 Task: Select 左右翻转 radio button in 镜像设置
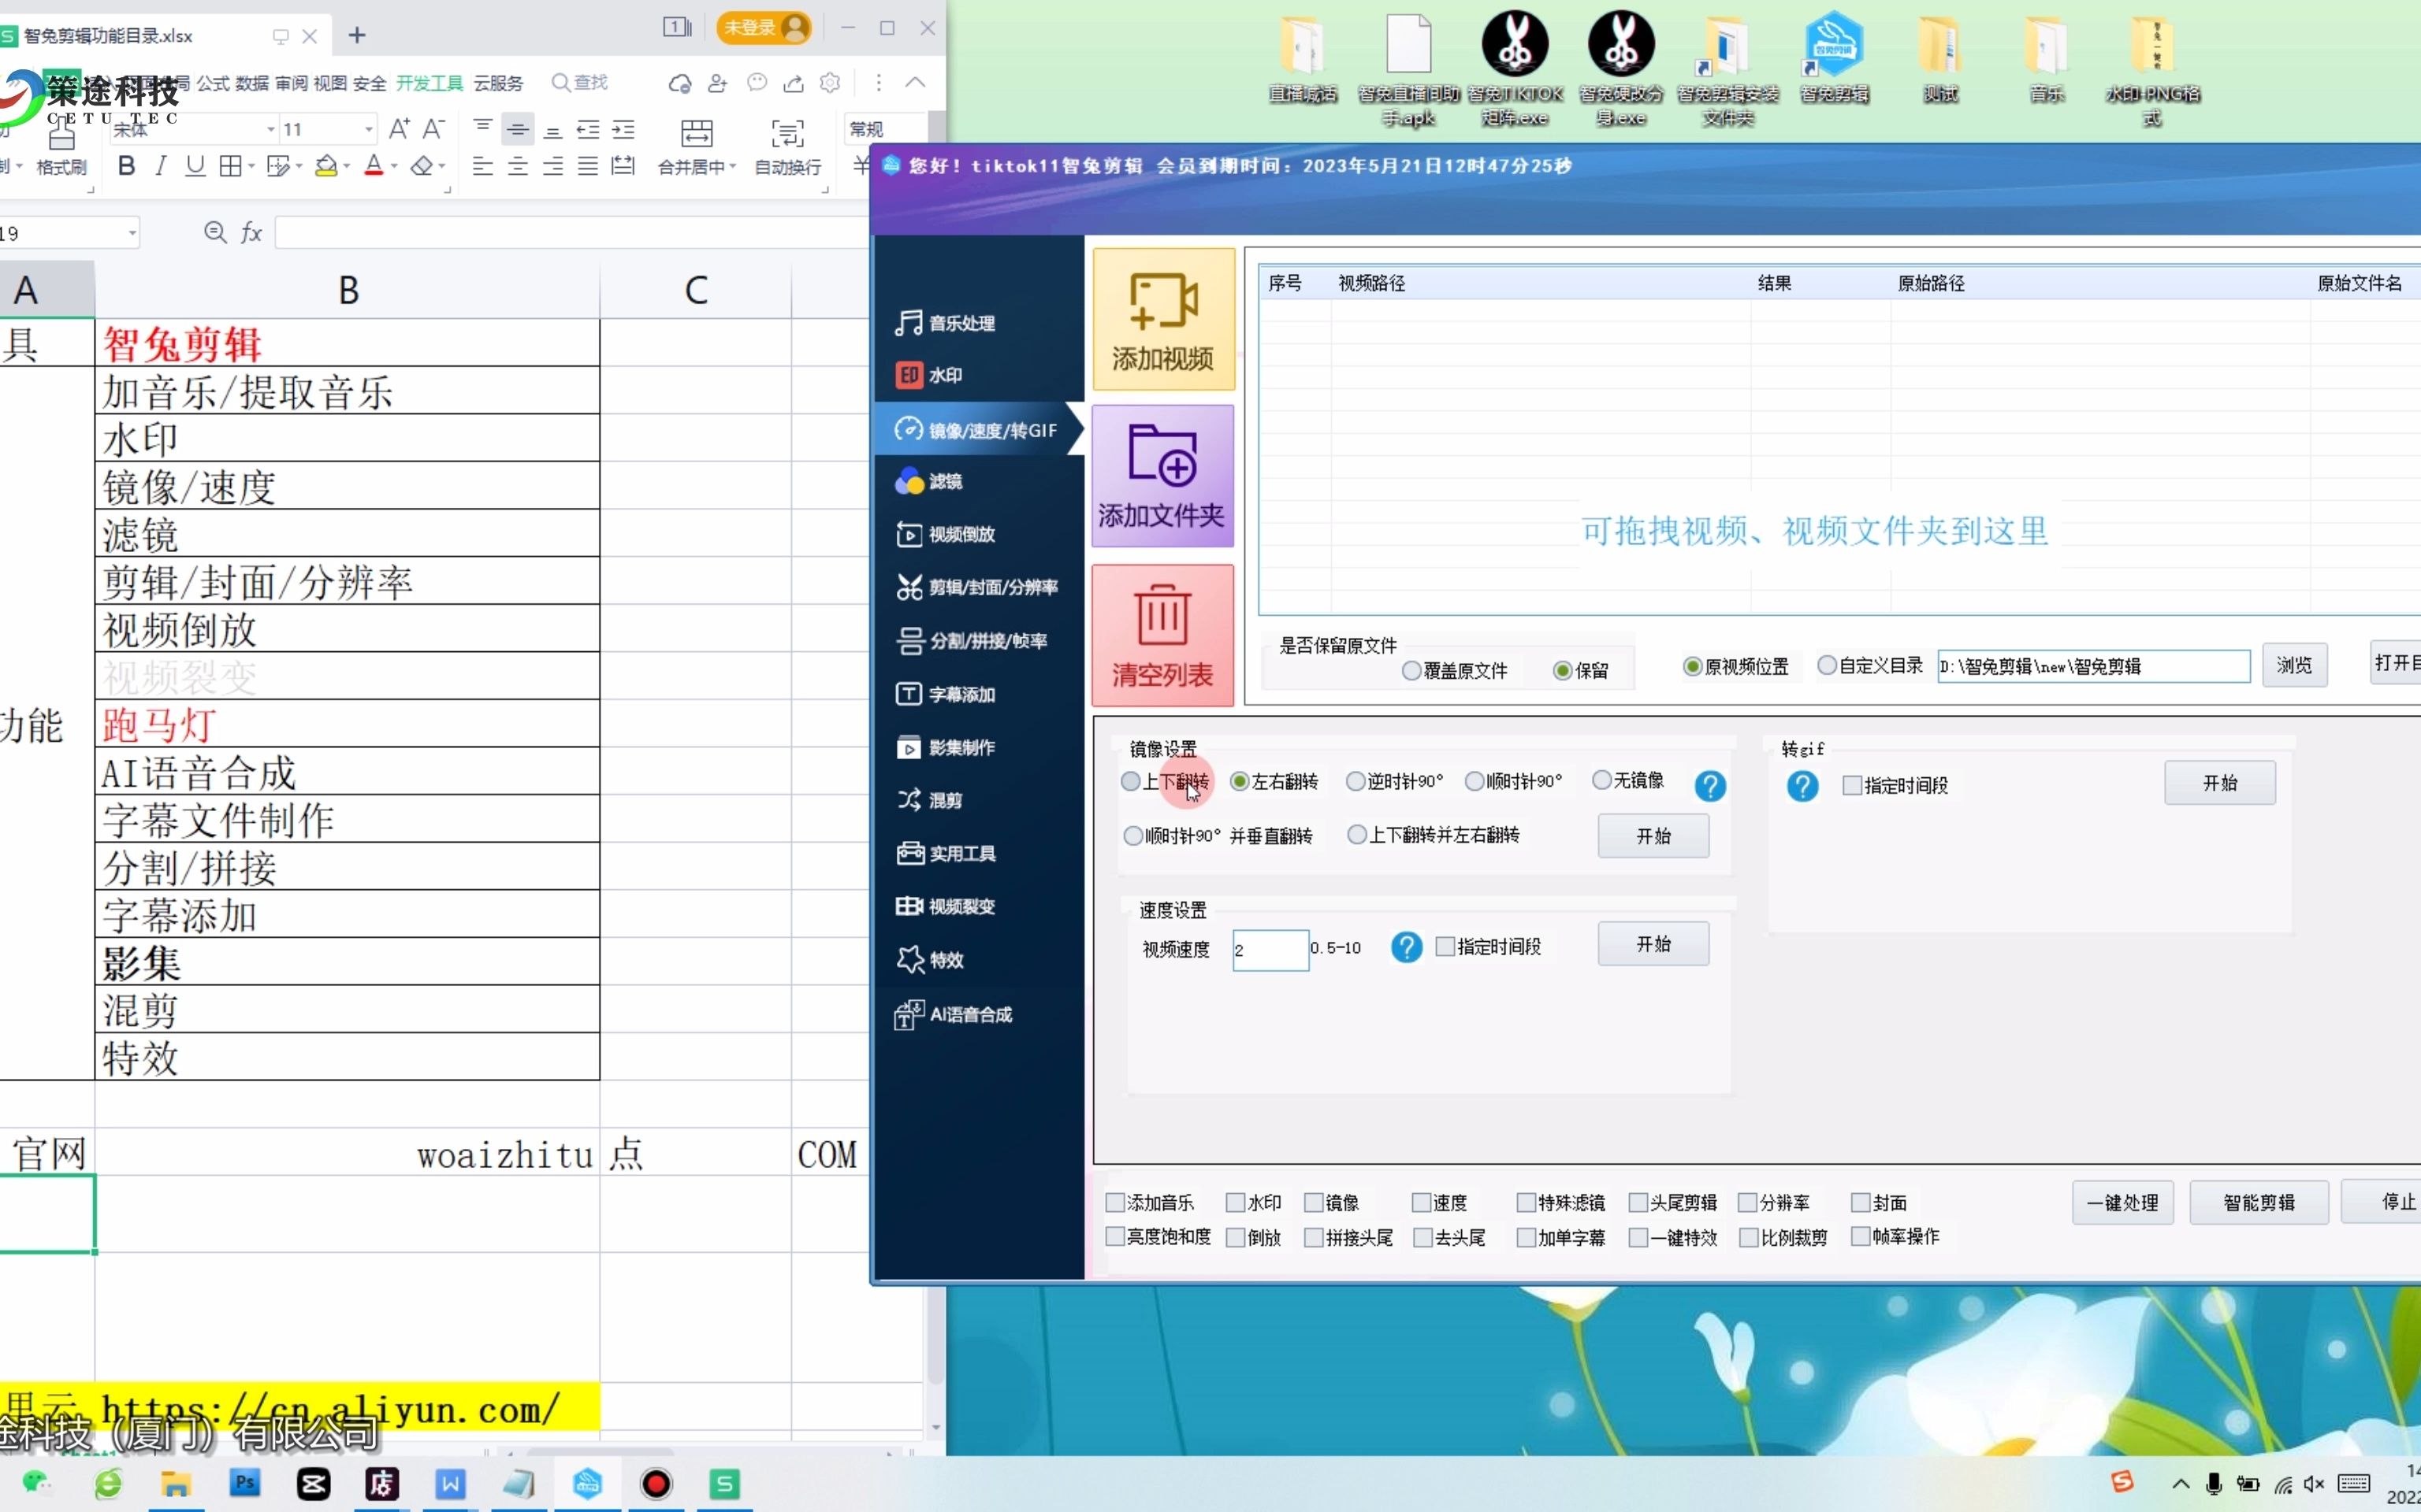(x=1239, y=780)
